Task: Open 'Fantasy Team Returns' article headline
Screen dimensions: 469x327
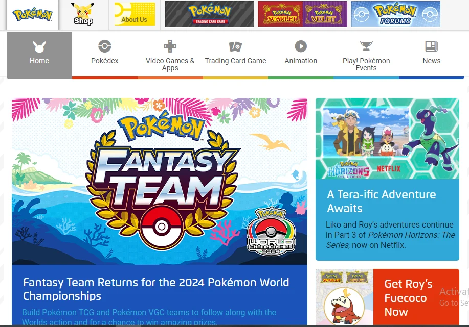Action: 155,289
